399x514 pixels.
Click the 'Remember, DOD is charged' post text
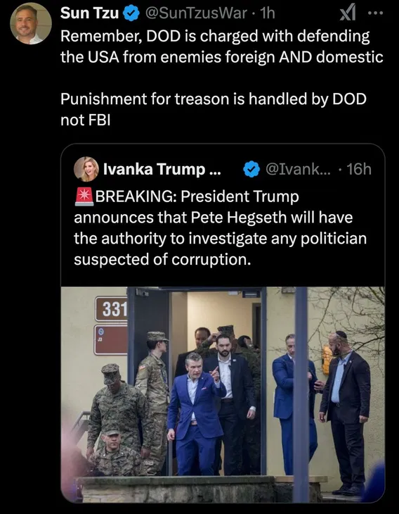click(221, 46)
